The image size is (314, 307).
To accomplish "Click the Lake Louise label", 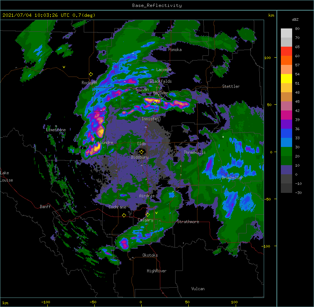I will coord(7,176).
